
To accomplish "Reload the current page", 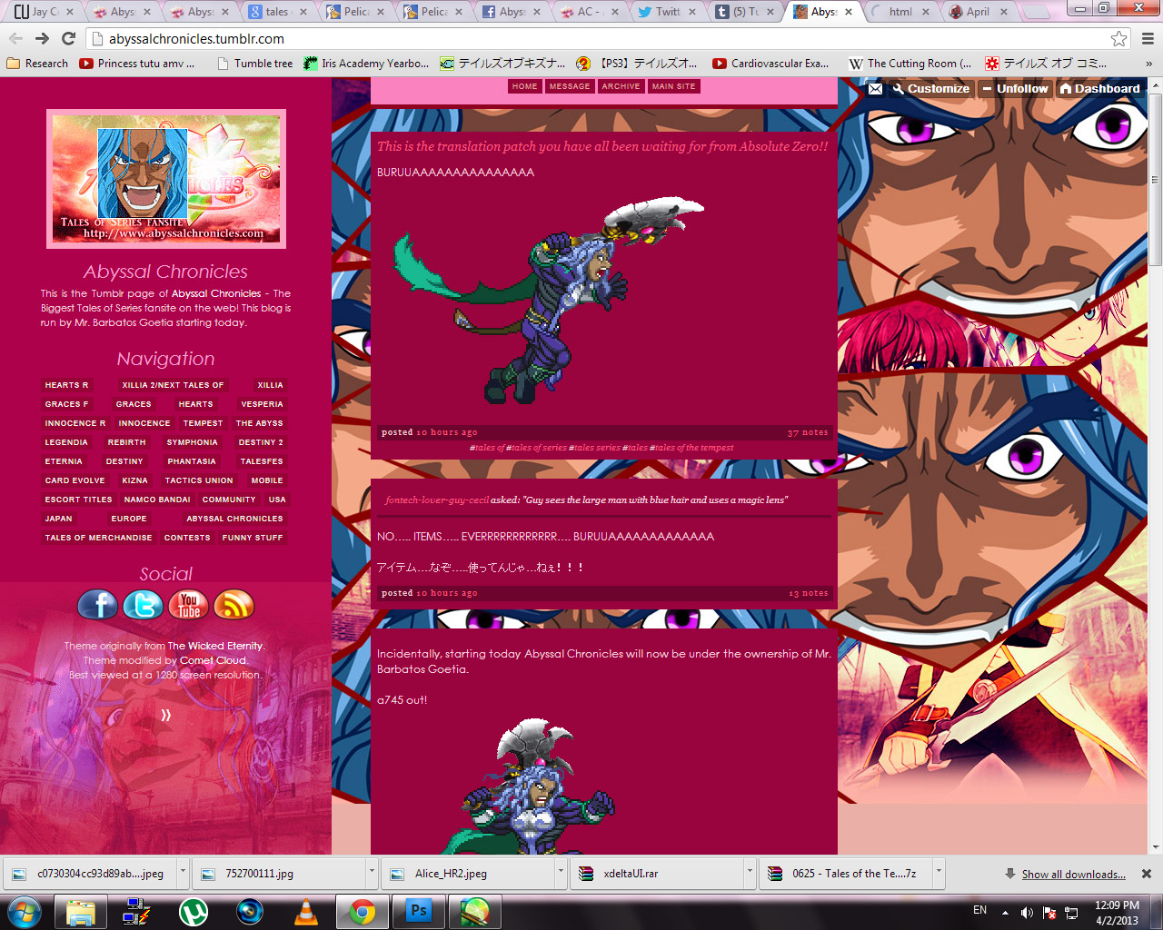I will [x=68, y=38].
